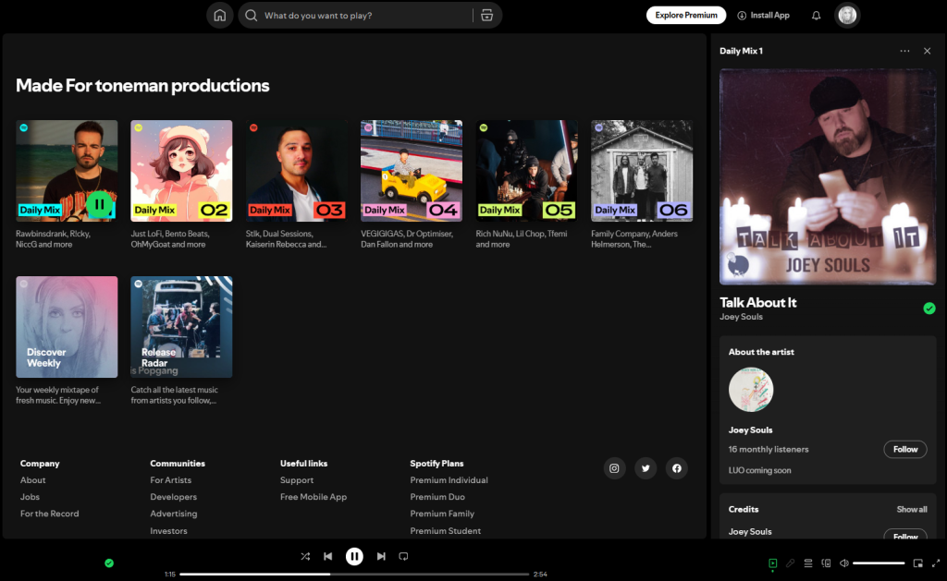947x581 pixels.
Task: Open Jobs link
Action: coord(30,497)
